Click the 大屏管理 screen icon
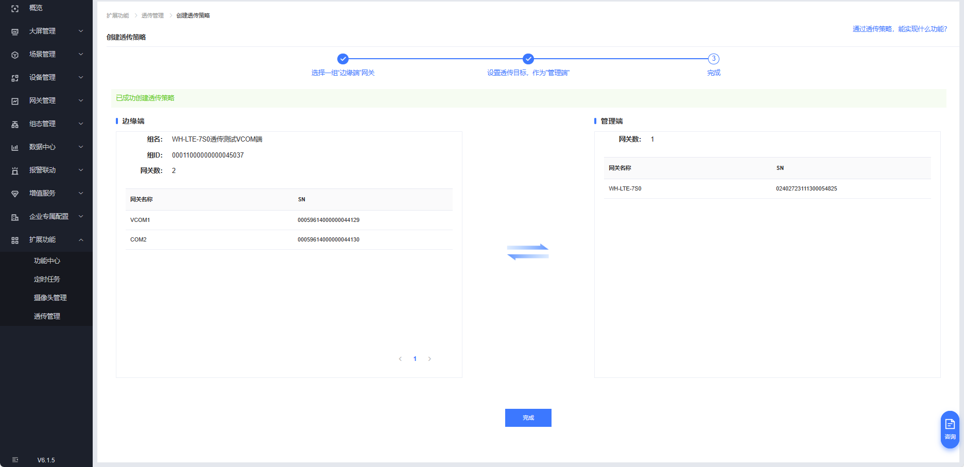Screen dimensions: 964x467 [15, 31]
